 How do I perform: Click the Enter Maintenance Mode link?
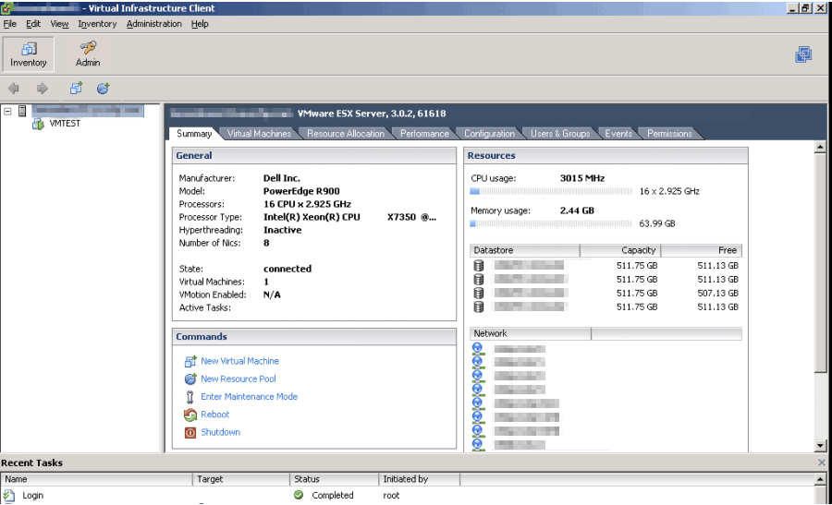249,396
